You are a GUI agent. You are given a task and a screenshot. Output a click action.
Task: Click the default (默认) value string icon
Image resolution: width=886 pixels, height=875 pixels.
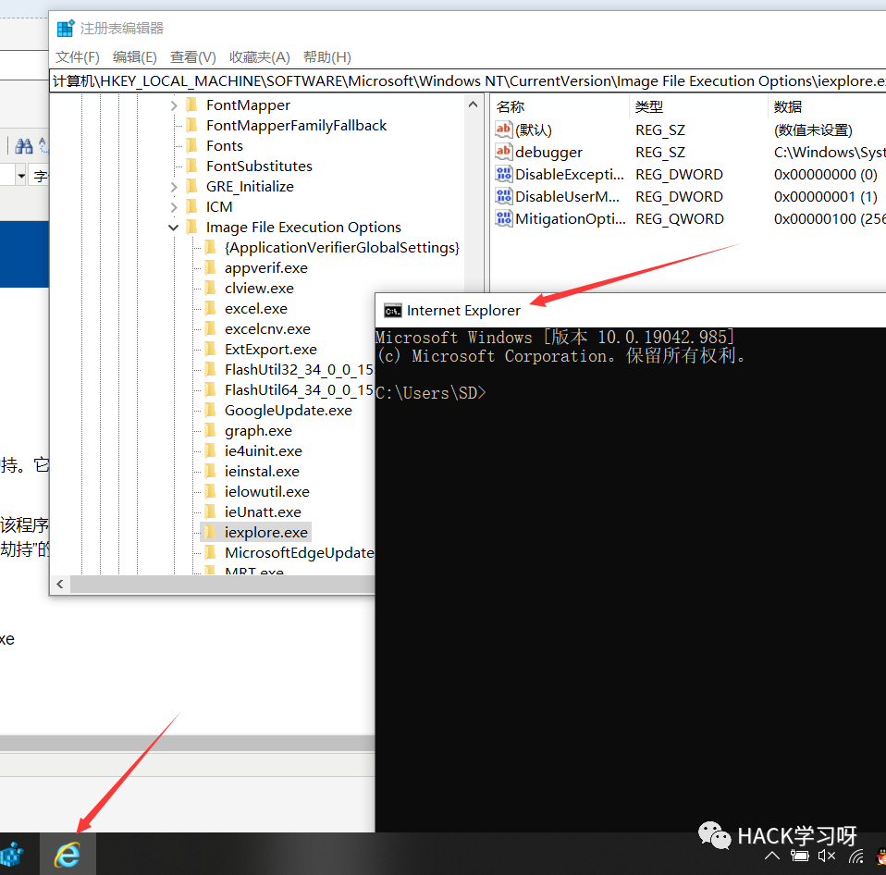pyautogui.click(x=503, y=129)
